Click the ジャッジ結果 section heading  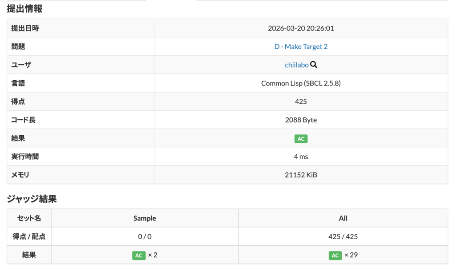pyautogui.click(x=32, y=199)
